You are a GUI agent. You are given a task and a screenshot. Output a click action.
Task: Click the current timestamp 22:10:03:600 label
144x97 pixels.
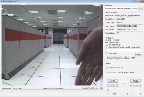(53, 88)
